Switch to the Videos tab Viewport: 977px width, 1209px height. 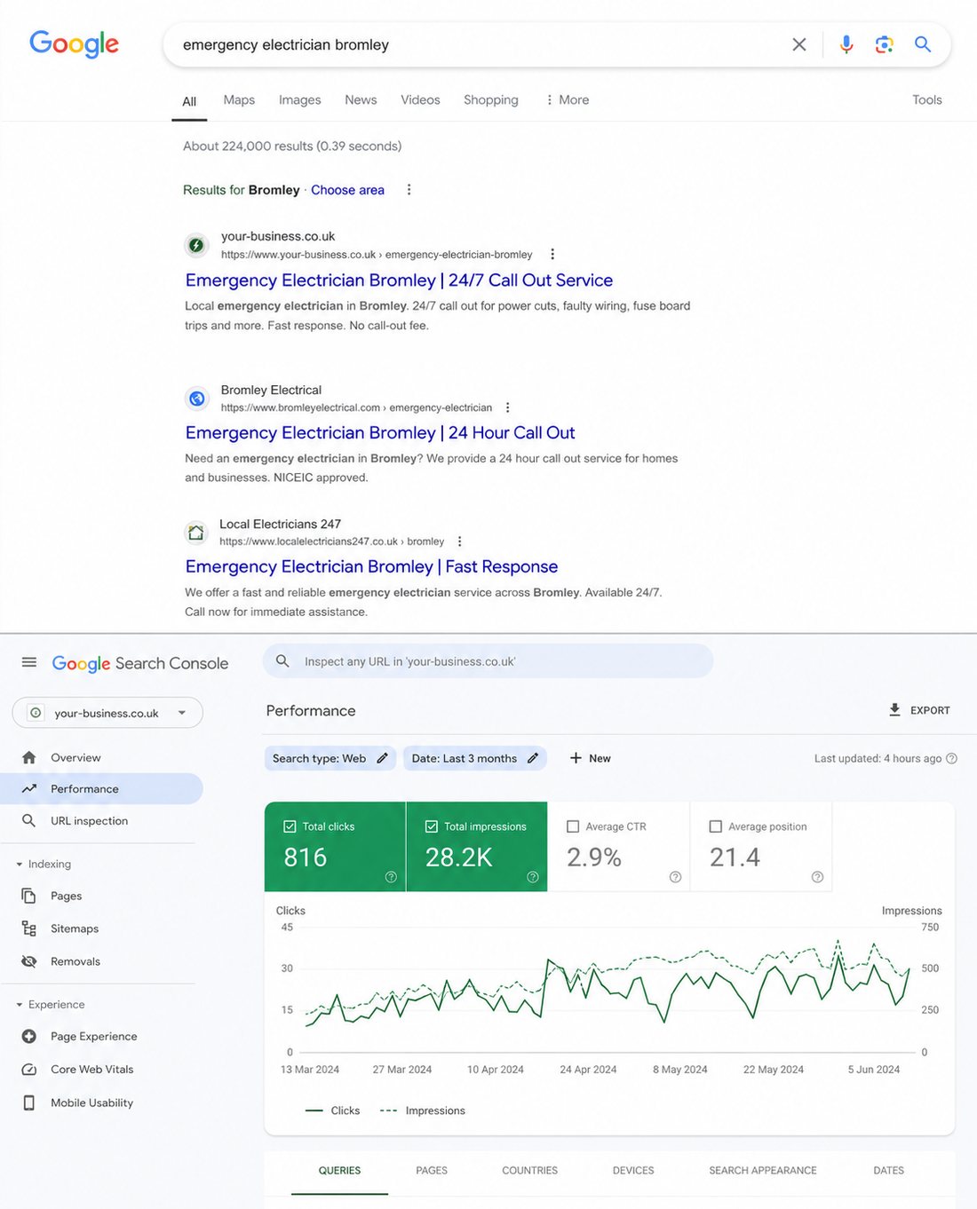420,99
